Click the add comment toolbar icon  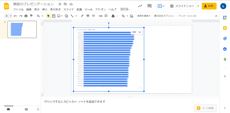(x=106, y=16)
